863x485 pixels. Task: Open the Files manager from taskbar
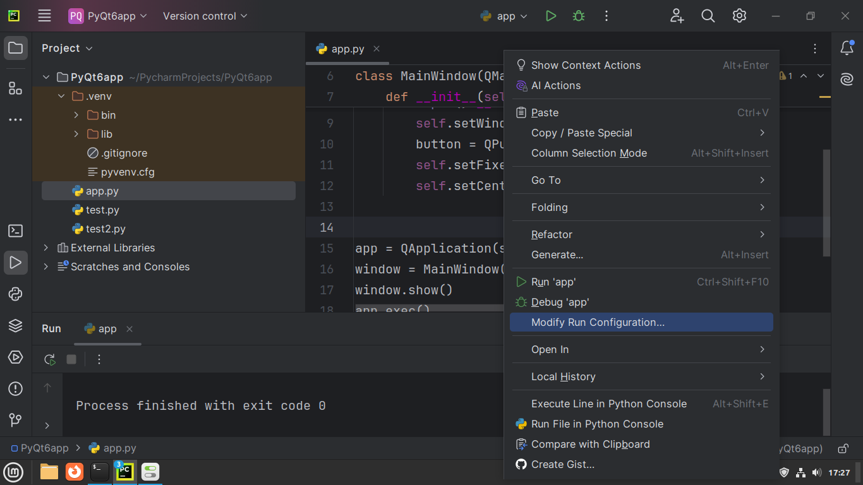49,472
